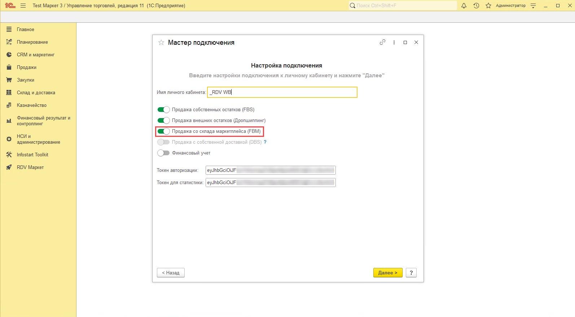This screenshot has height=317, width=575.
Task: Click Закупки cart icon
Action: 9,80
